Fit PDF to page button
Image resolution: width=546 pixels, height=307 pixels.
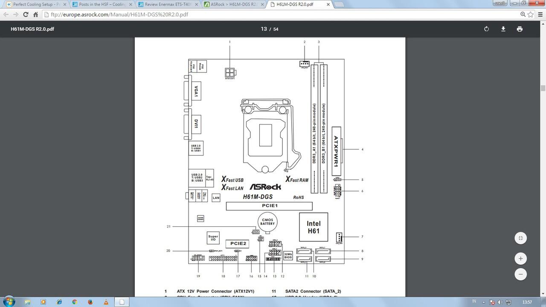(520, 238)
